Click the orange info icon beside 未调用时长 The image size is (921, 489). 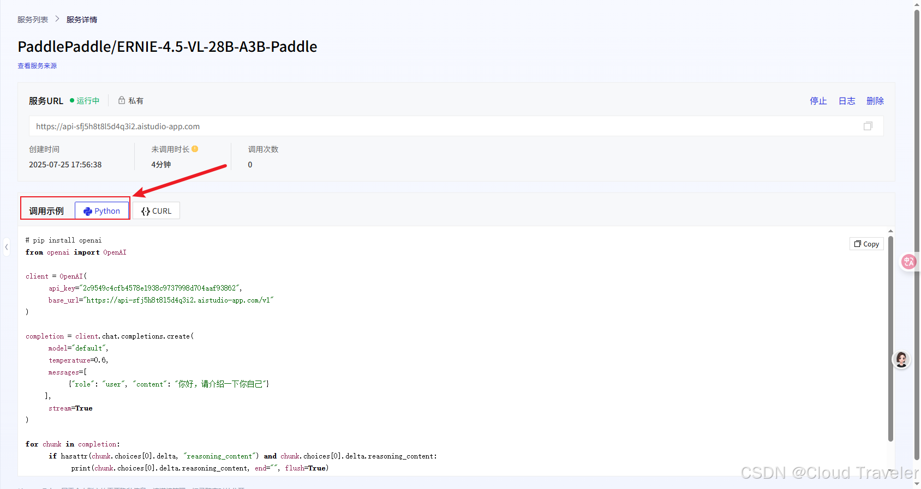click(195, 149)
